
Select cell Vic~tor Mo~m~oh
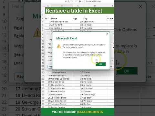pyautogui.click(x=62, y=22)
